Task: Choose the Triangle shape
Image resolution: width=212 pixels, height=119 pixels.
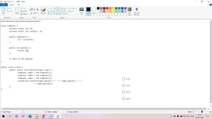Action: click(x=65, y=9)
